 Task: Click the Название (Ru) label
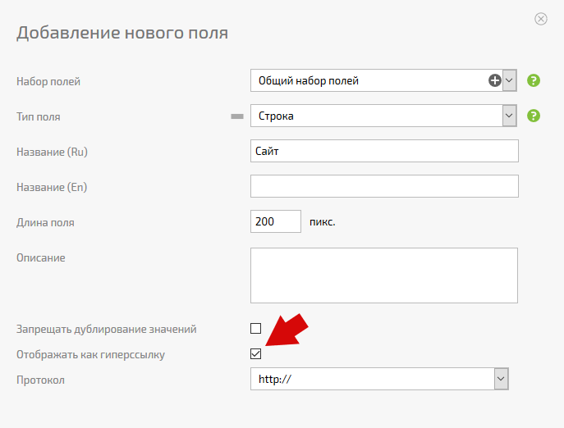(x=53, y=152)
